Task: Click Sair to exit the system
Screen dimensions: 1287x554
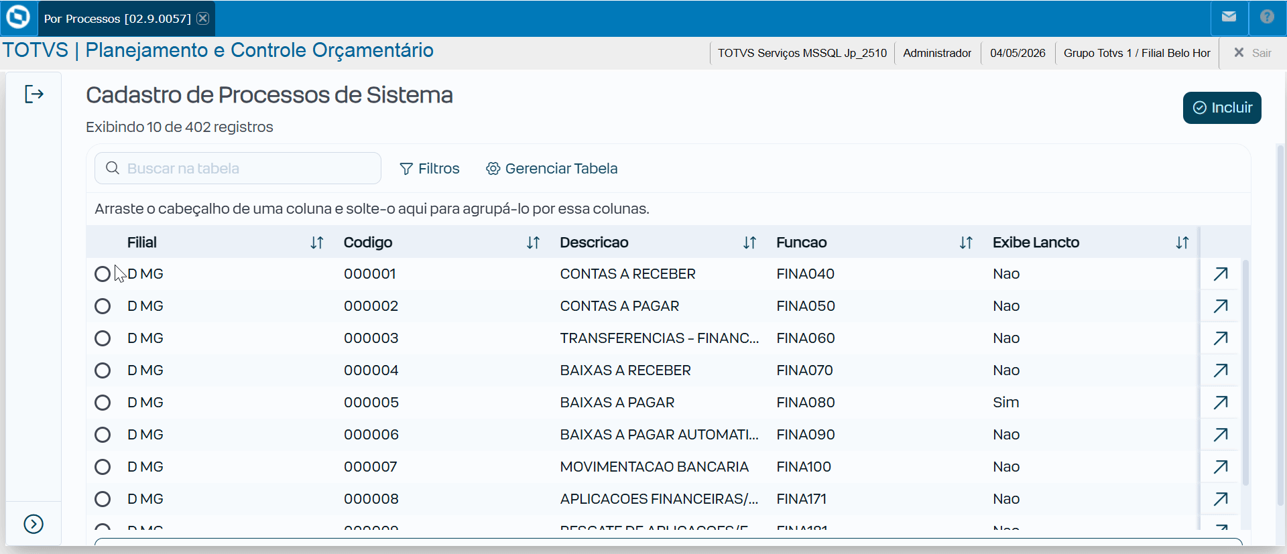Action: click(1252, 53)
